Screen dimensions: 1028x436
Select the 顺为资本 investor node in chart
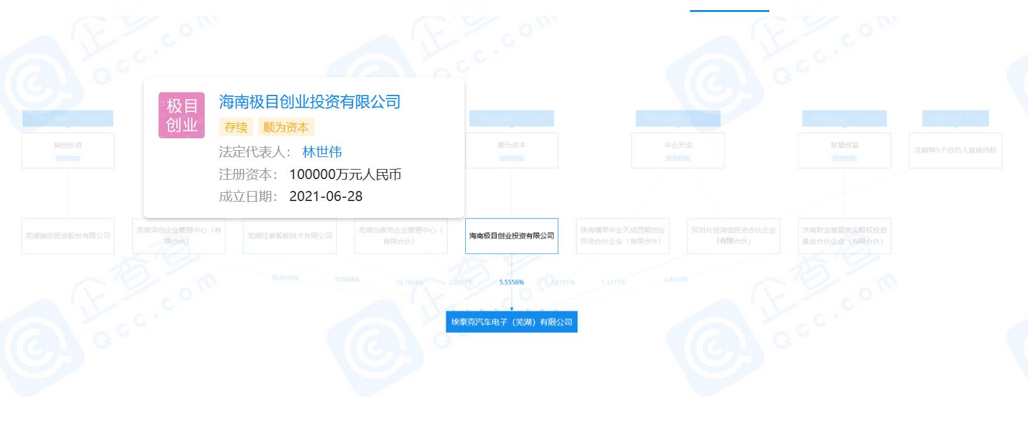coord(512,150)
